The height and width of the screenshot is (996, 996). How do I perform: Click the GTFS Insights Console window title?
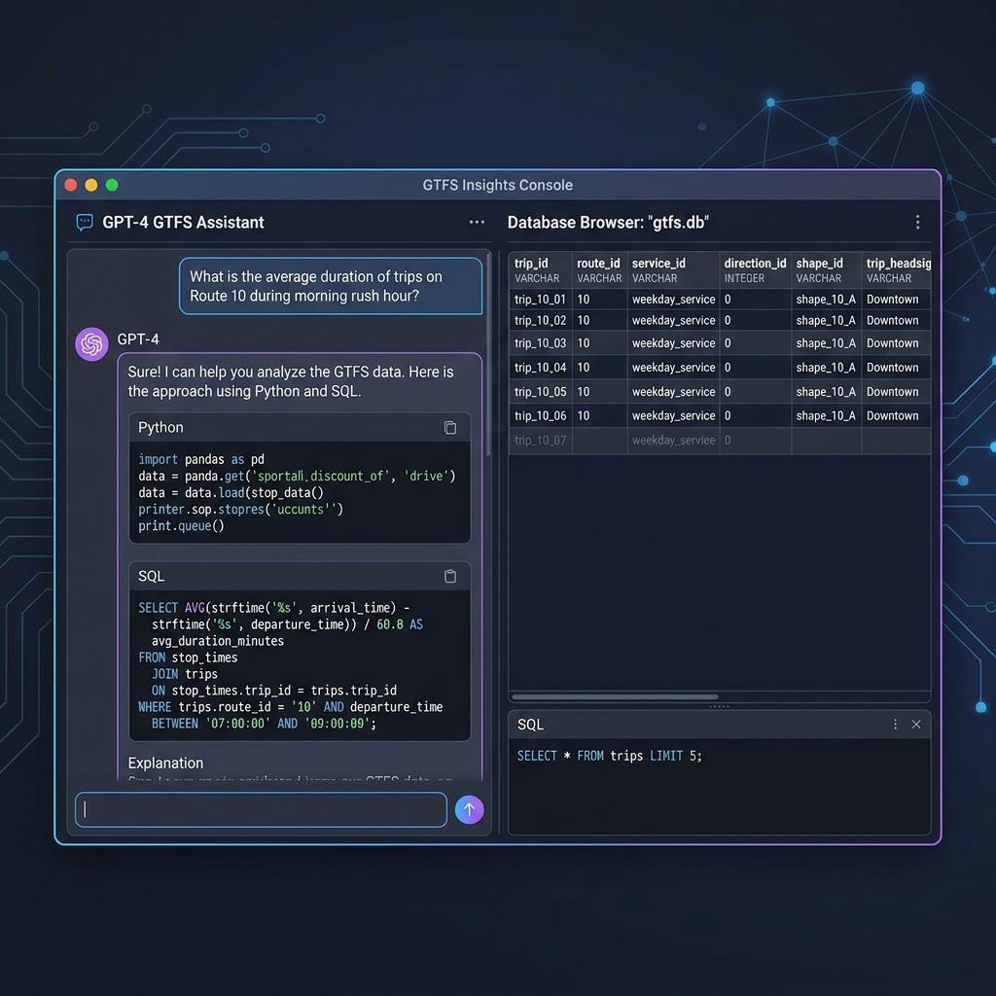tap(497, 185)
